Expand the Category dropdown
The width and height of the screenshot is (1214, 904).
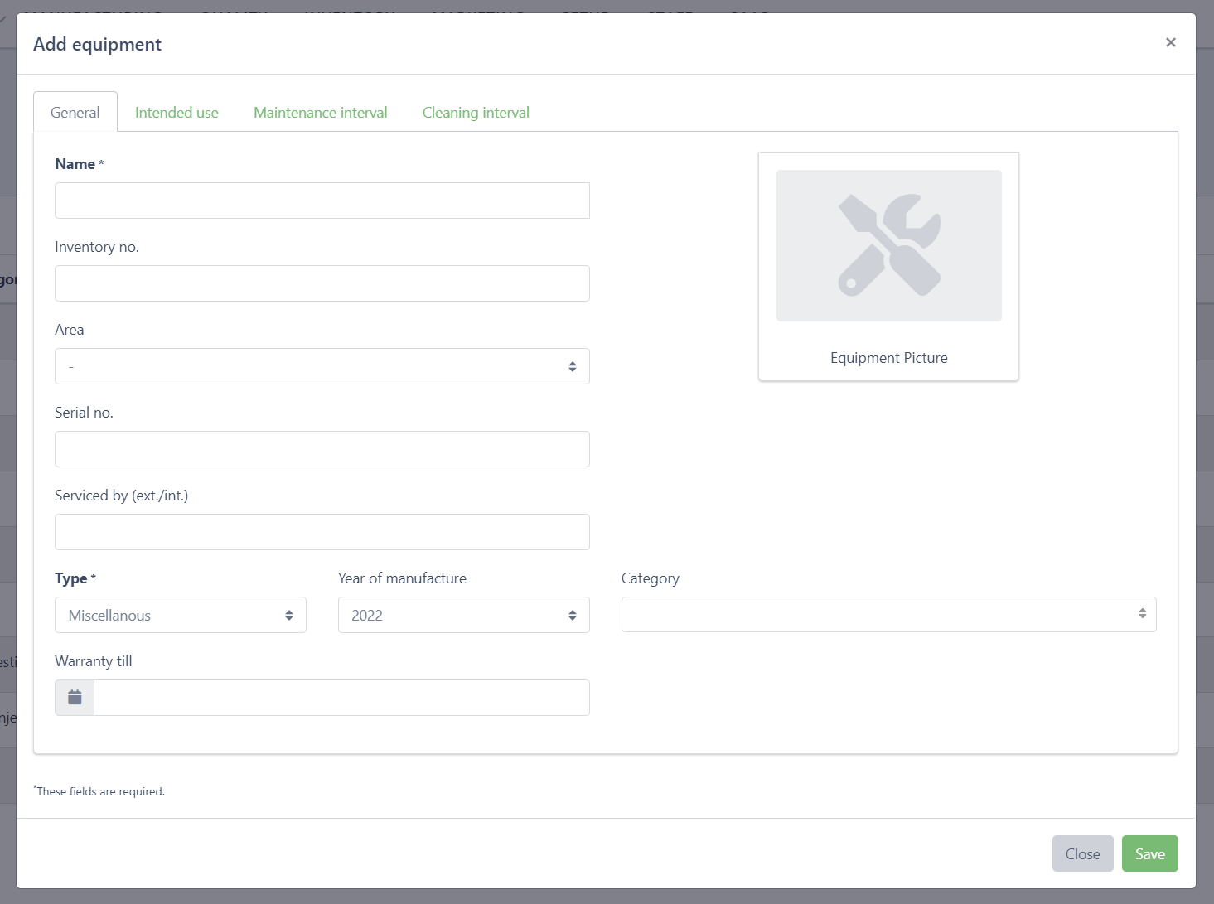click(x=888, y=614)
